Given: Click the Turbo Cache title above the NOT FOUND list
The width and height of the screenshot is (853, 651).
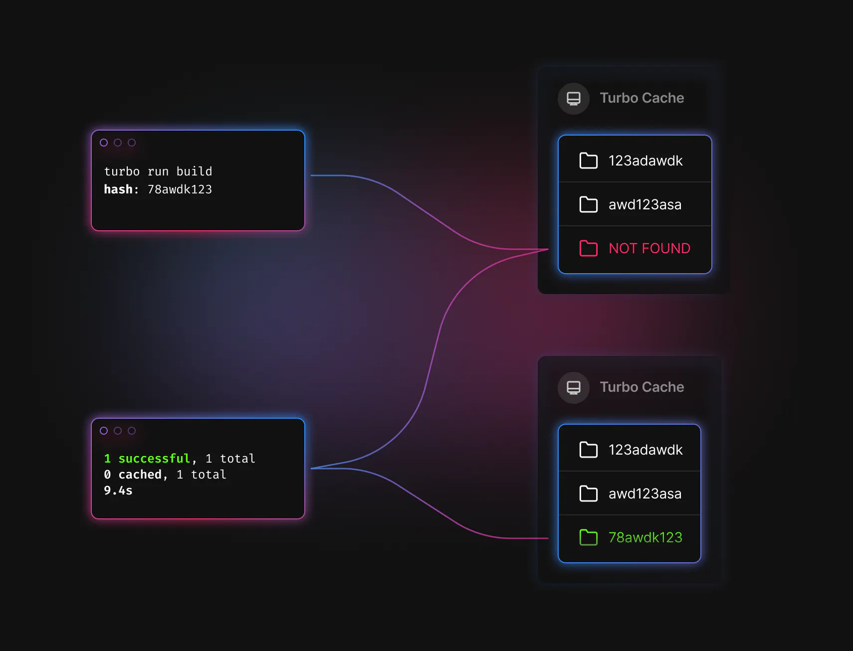Looking at the screenshot, I should point(642,98).
